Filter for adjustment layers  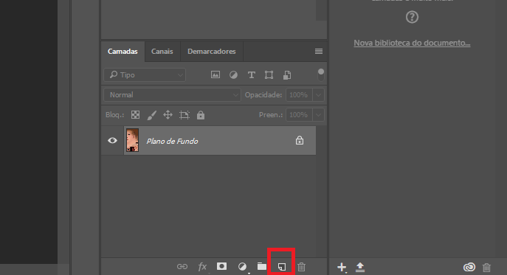click(x=233, y=75)
